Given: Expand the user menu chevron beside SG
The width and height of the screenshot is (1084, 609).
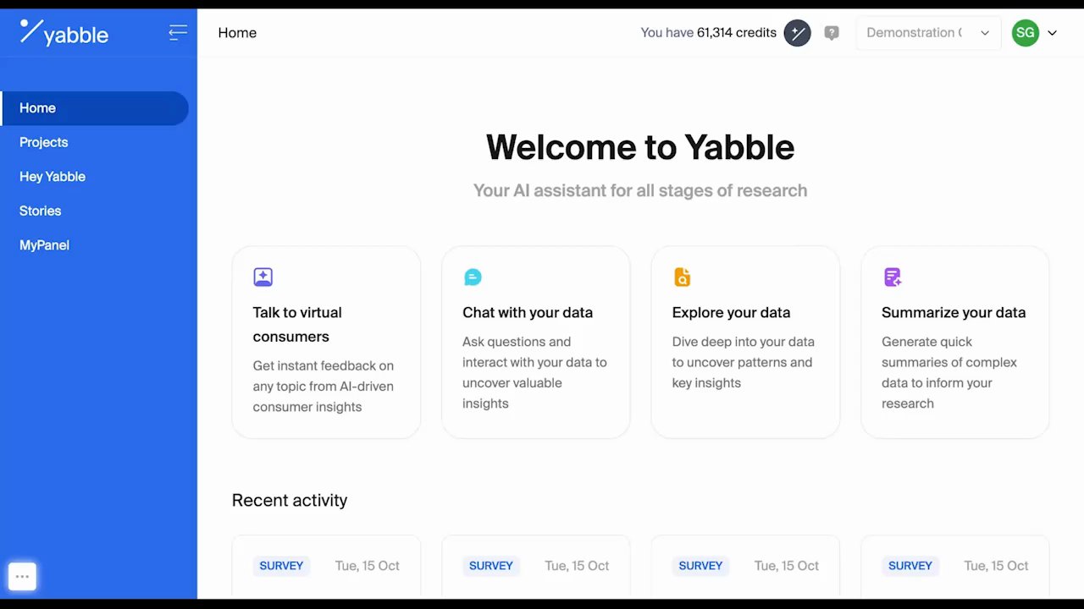Looking at the screenshot, I should [1053, 33].
